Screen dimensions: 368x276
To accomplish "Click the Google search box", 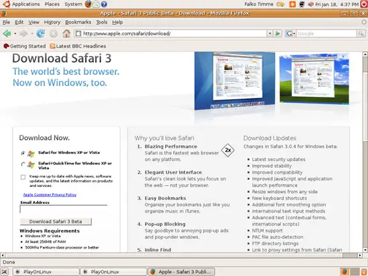I will [327, 33].
